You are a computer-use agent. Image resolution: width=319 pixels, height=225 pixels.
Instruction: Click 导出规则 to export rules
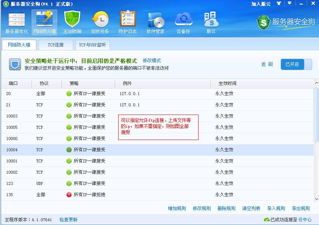pos(301,209)
